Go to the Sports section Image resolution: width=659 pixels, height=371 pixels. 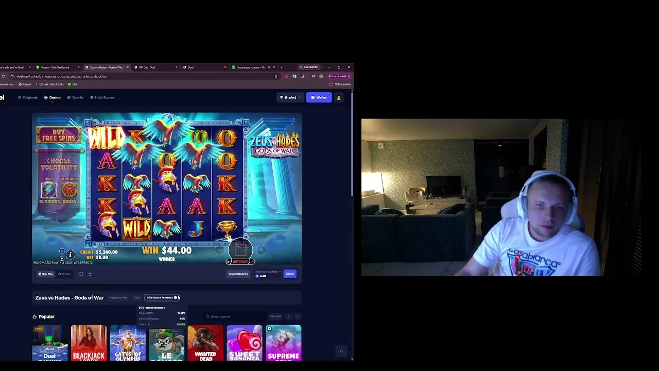[x=75, y=97]
